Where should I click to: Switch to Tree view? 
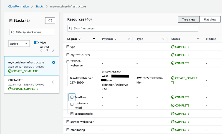pos(189,19)
